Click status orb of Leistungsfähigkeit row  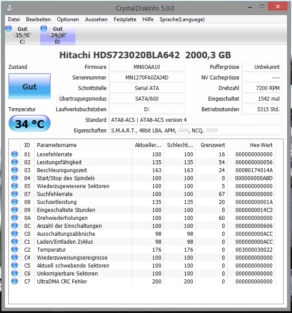[15, 162]
